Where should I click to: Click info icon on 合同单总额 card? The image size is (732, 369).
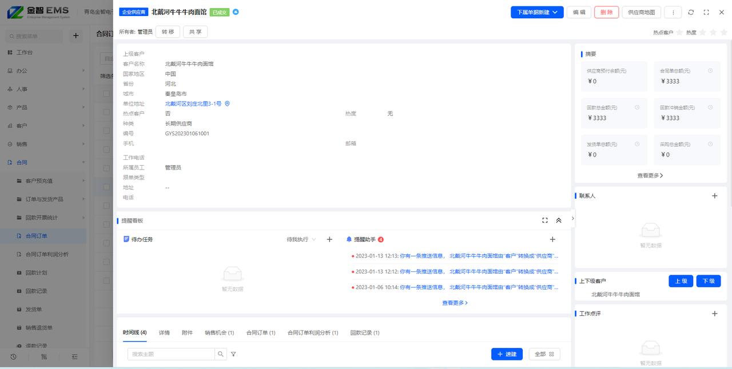pos(710,71)
